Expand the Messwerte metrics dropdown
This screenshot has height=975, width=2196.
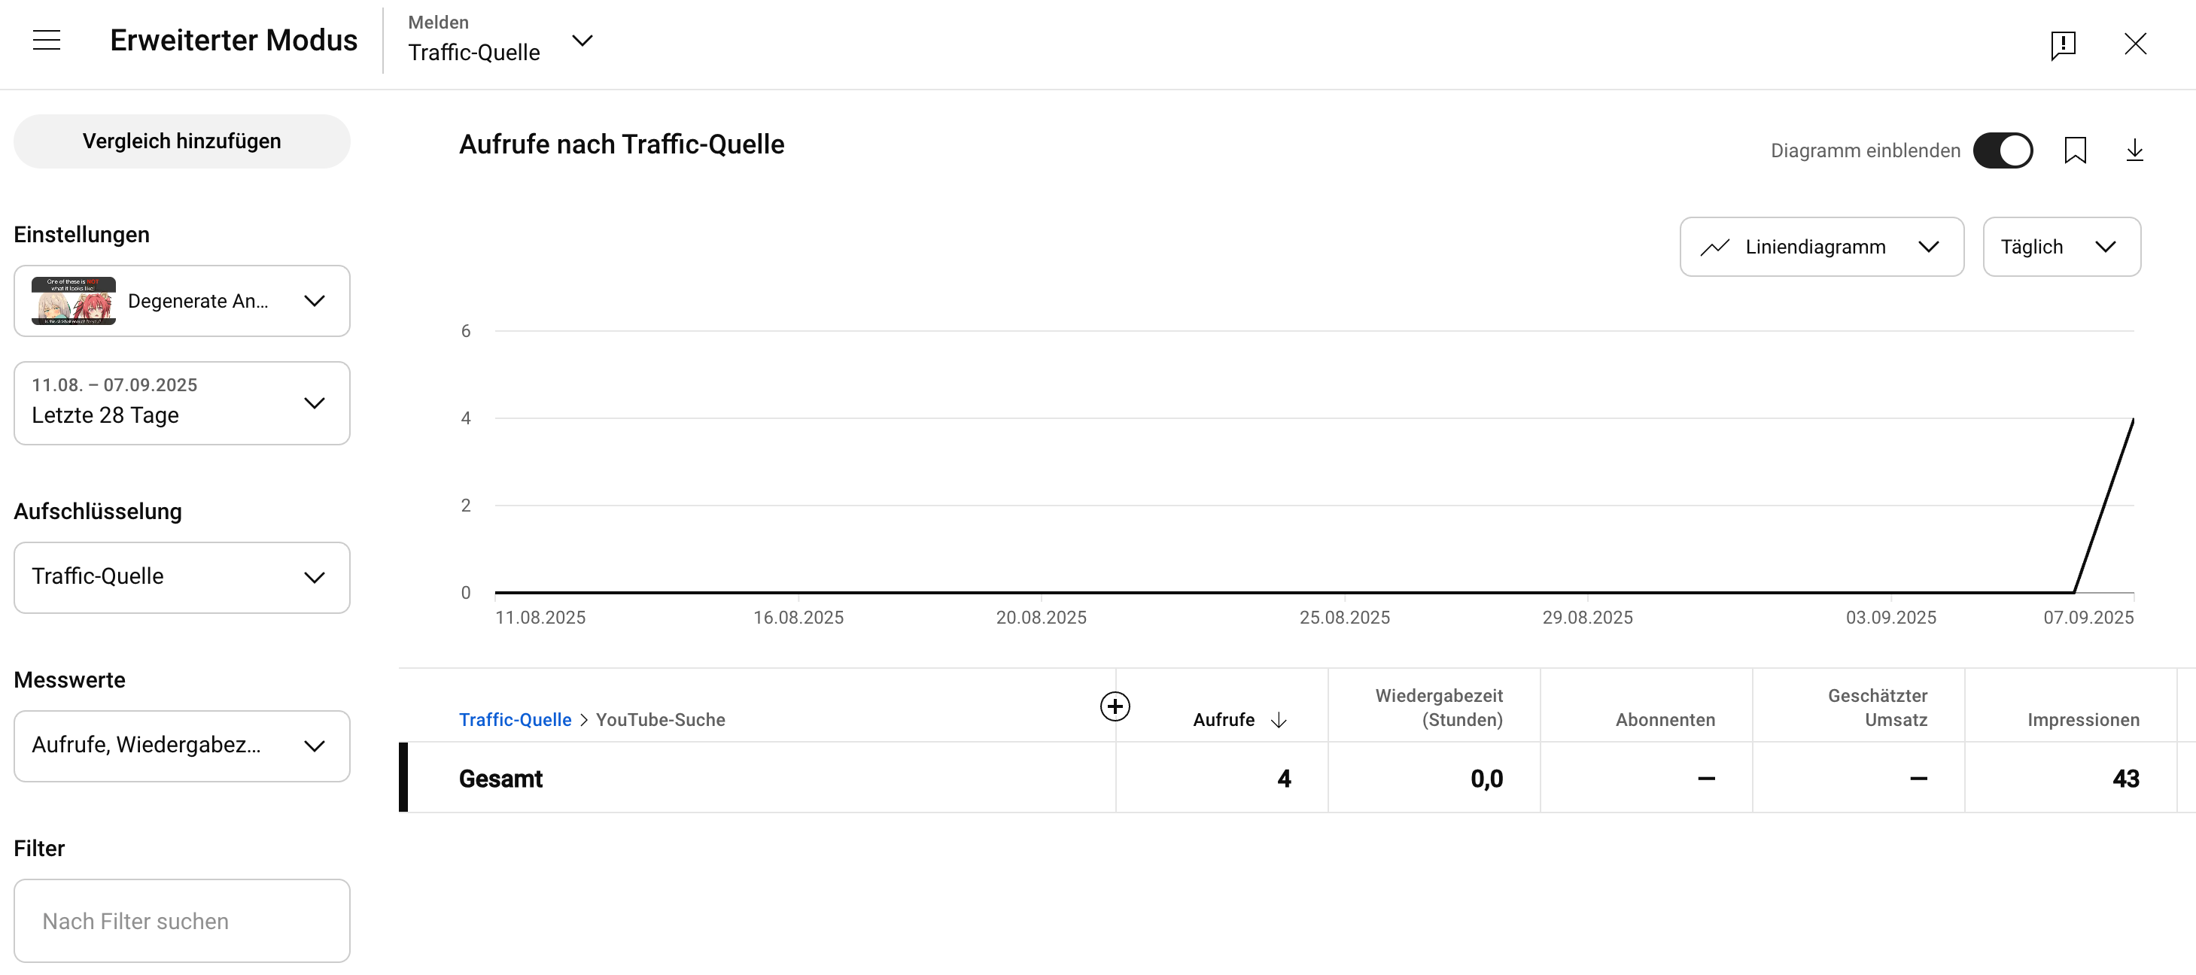click(181, 746)
